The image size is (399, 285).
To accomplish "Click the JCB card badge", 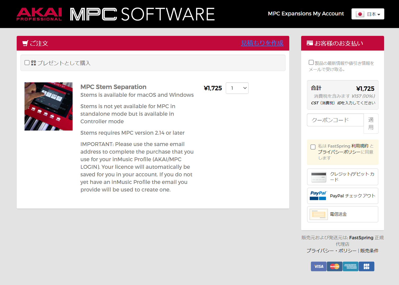I will point(366,266).
